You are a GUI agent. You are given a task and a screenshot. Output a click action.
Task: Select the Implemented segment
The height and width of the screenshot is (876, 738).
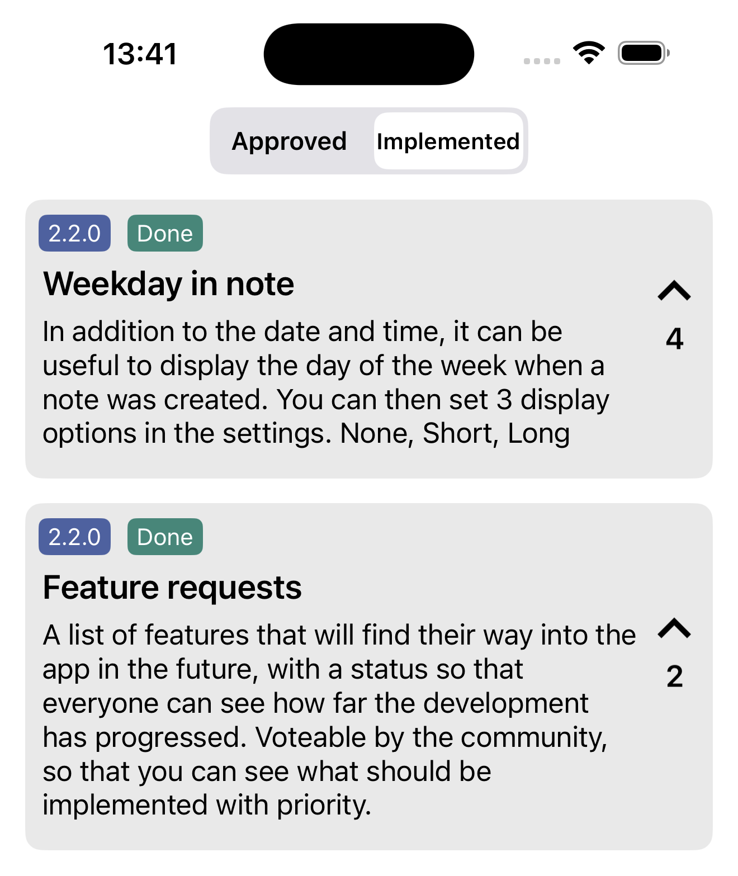(448, 141)
